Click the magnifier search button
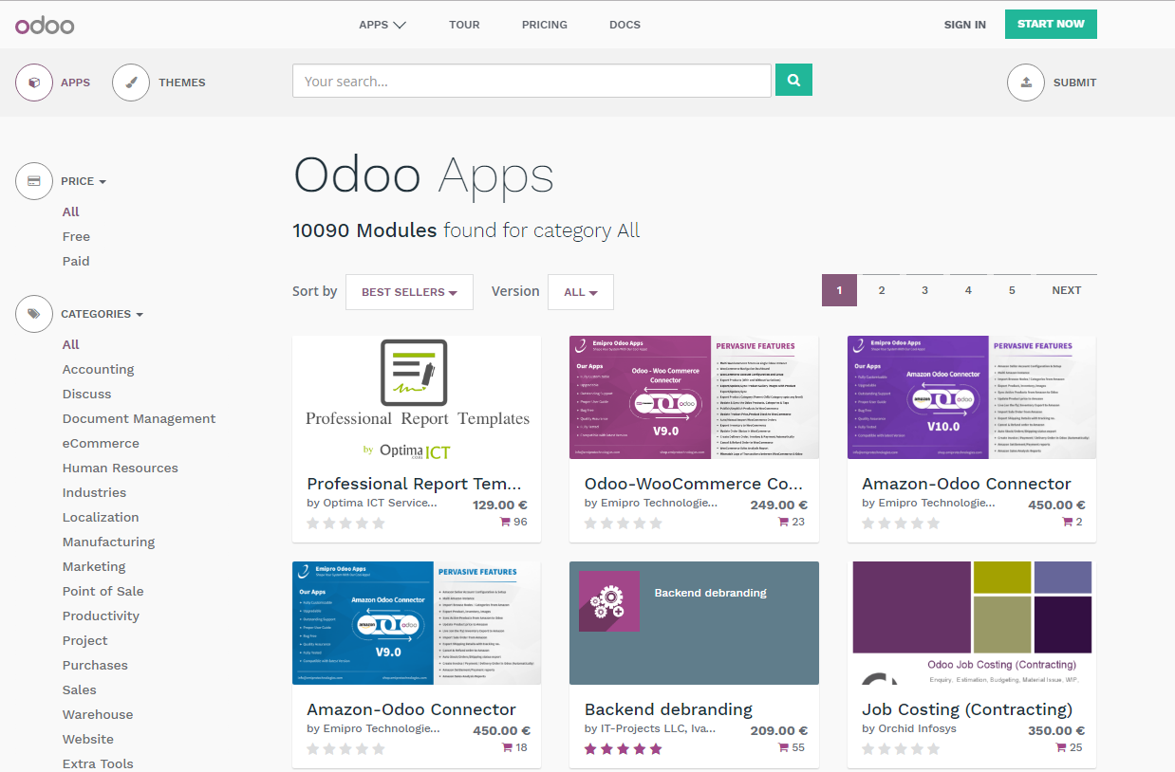1175x772 pixels. 793,81
